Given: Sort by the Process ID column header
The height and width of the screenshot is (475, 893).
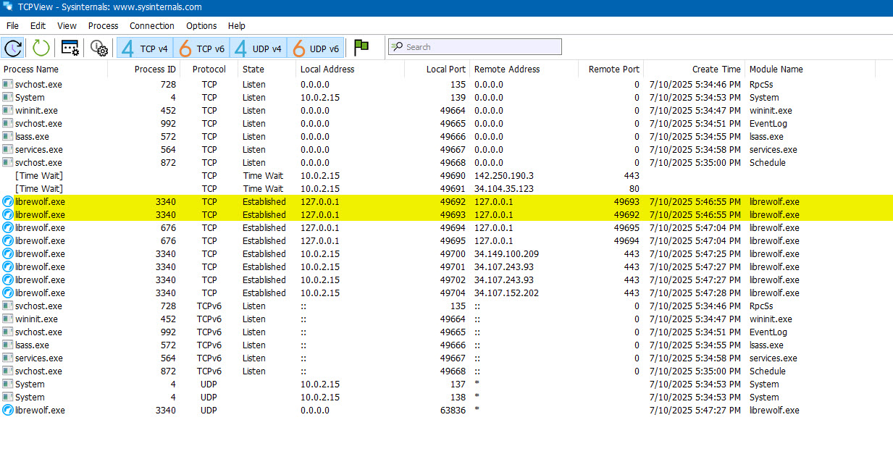Looking at the screenshot, I should (x=155, y=70).
